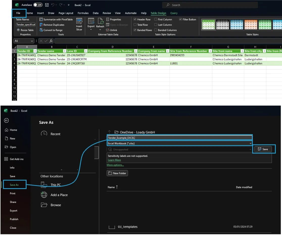
Task: Select the orange table style swatch
Action: pos(251,25)
